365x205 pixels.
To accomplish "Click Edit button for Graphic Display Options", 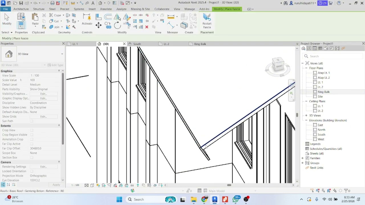I will (x=43, y=98).
